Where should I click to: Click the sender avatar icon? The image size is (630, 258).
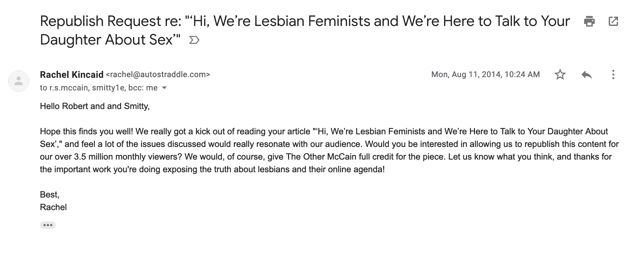[x=19, y=81]
